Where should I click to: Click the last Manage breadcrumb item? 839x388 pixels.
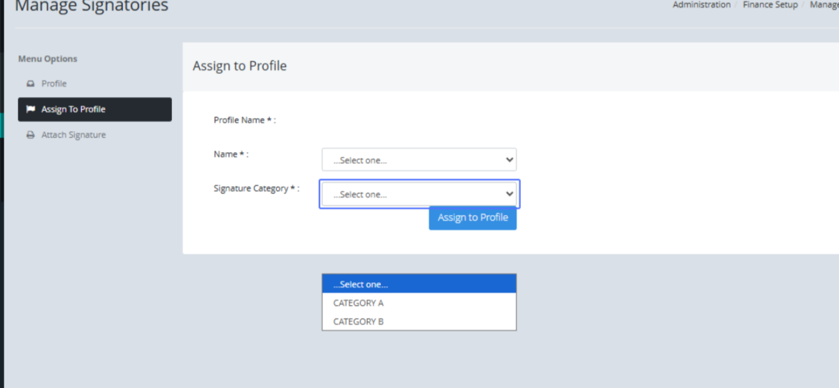coord(824,5)
